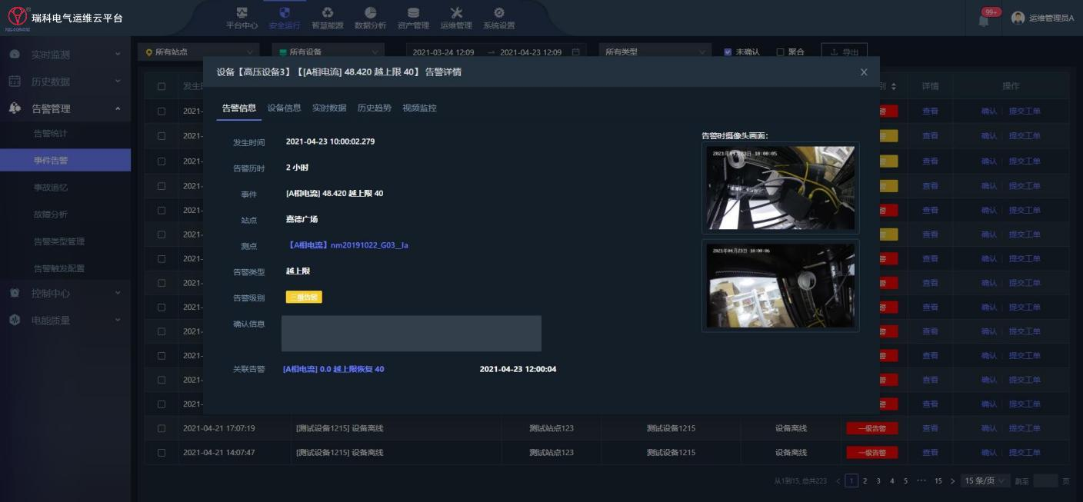Open the related alarm 越上限恢复 40 link
This screenshot has height=502, width=1083.
coord(334,370)
